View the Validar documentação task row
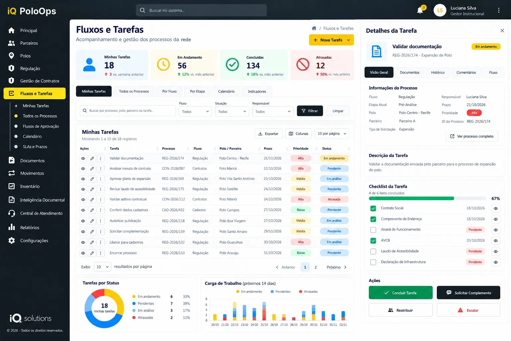Viewport: 511px width, 341px height. (x=83, y=159)
